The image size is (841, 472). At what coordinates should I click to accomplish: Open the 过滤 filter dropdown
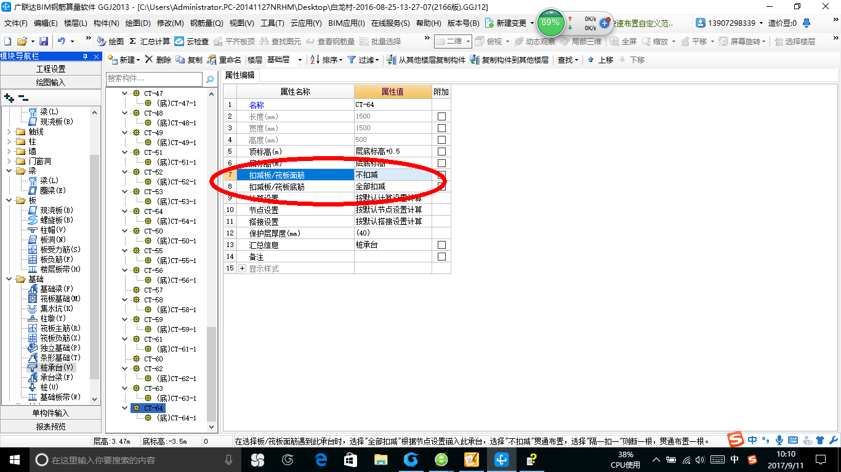point(363,60)
